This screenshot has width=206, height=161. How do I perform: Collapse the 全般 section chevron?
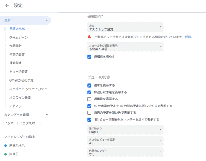tap(47, 20)
